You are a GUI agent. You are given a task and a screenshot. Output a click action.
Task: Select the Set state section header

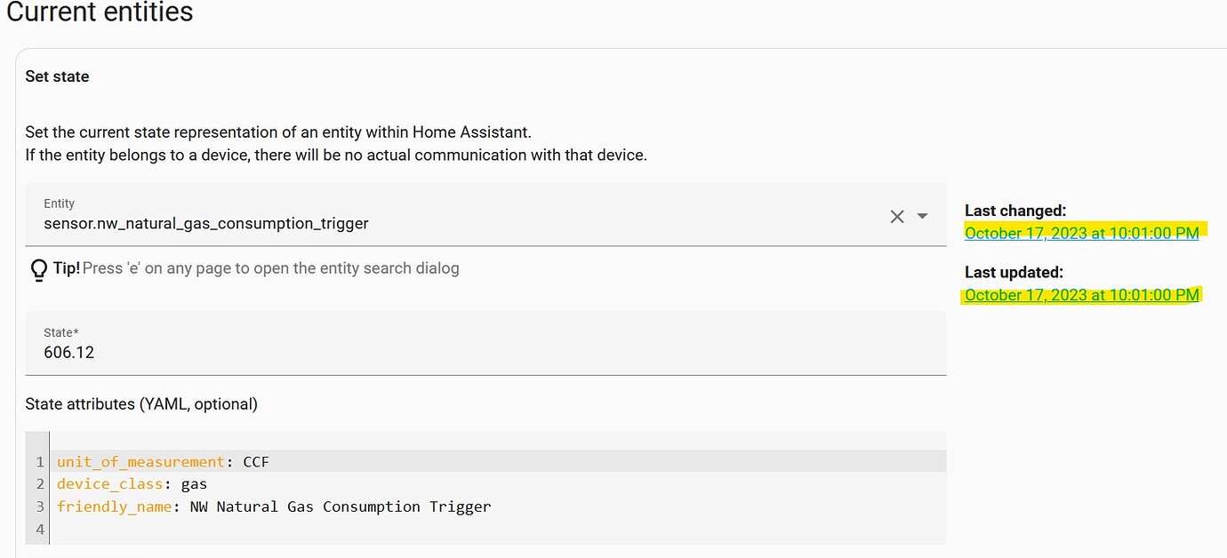click(x=57, y=76)
